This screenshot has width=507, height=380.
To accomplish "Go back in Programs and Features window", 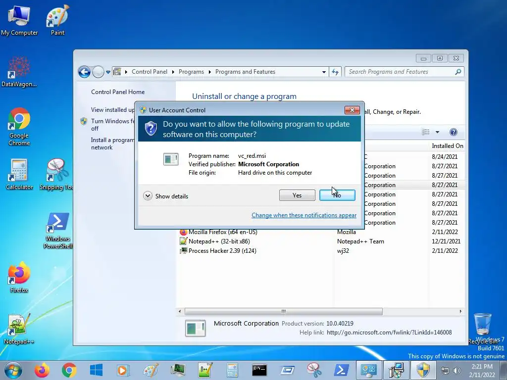I will tap(84, 72).
